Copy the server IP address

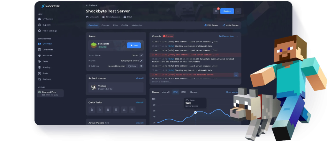(132, 66)
